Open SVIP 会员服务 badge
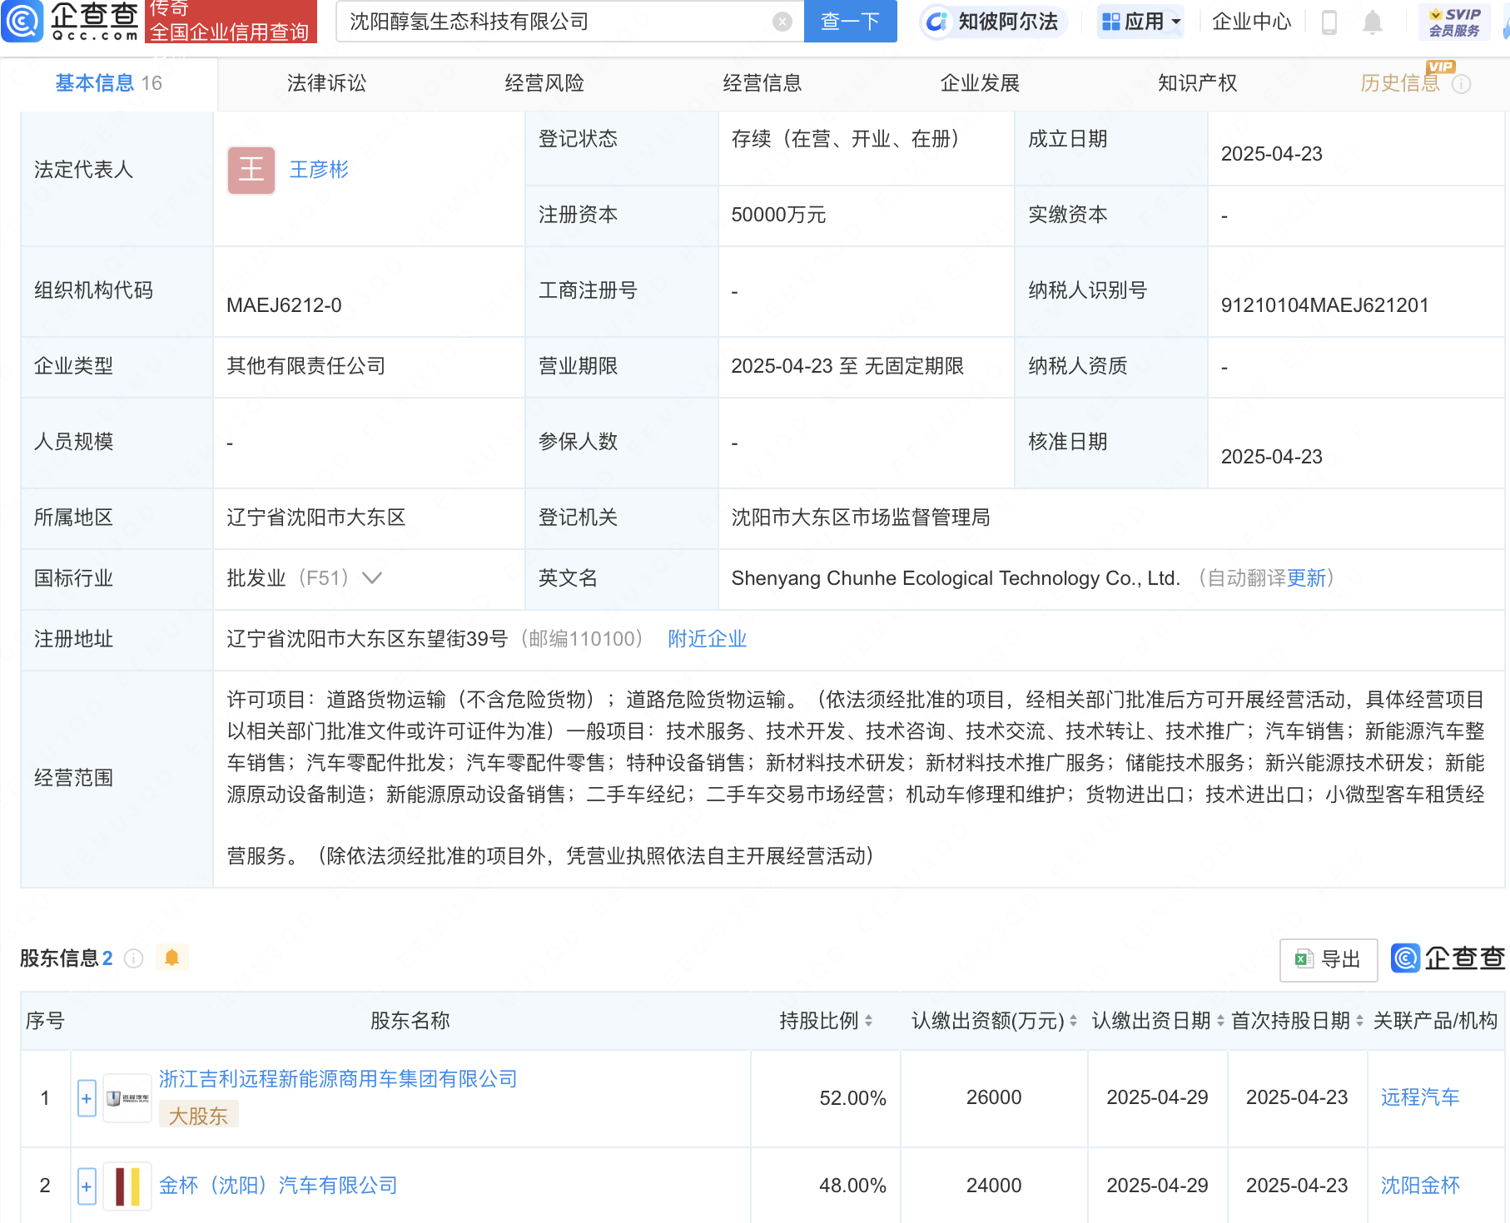The height and width of the screenshot is (1223, 1510). point(1453,22)
